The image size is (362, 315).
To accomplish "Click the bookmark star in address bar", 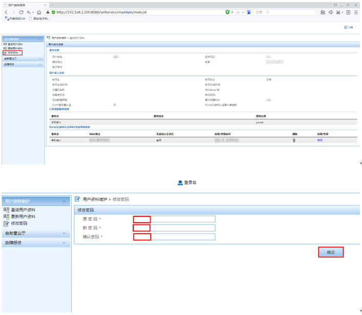I will (x=238, y=12).
